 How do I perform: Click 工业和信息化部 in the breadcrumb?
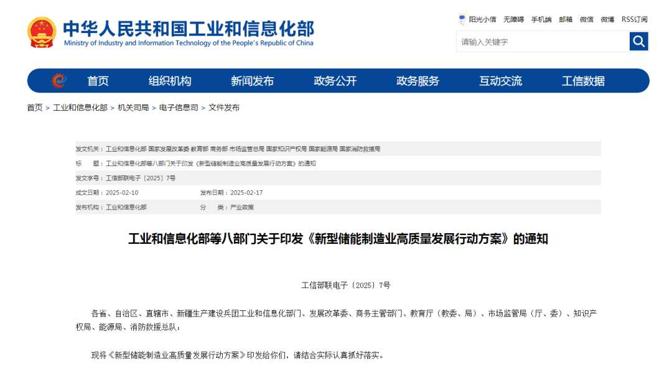[x=80, y=108]
